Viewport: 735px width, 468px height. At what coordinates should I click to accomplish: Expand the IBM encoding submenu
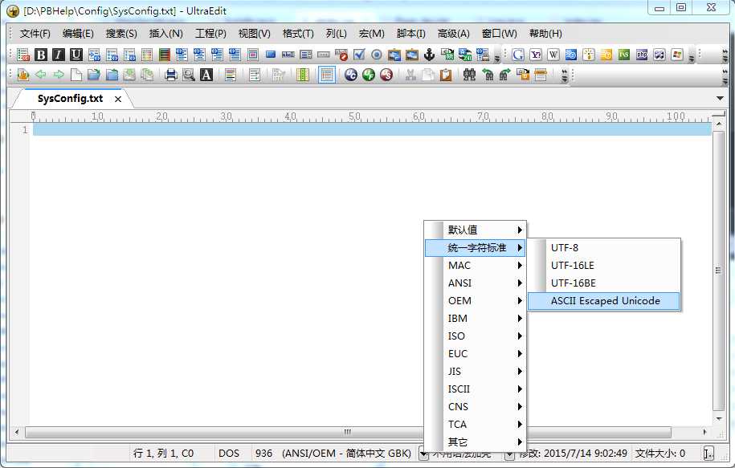(x=475, y=318)
